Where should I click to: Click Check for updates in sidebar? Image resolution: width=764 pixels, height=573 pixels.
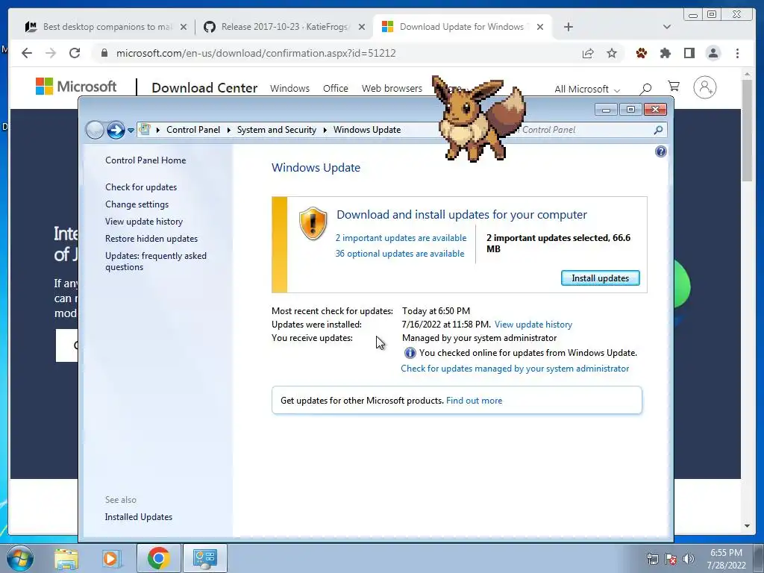(x=141, y=187)
